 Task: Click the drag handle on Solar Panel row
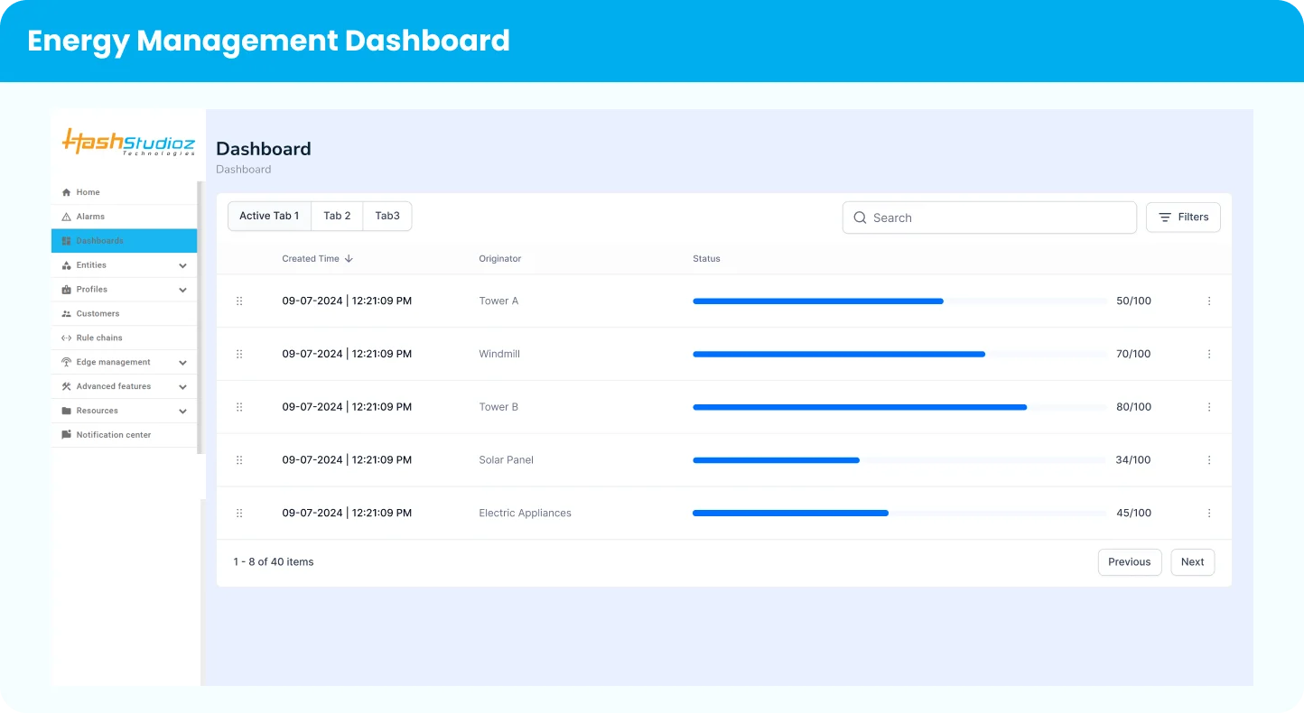coord(239,460)
